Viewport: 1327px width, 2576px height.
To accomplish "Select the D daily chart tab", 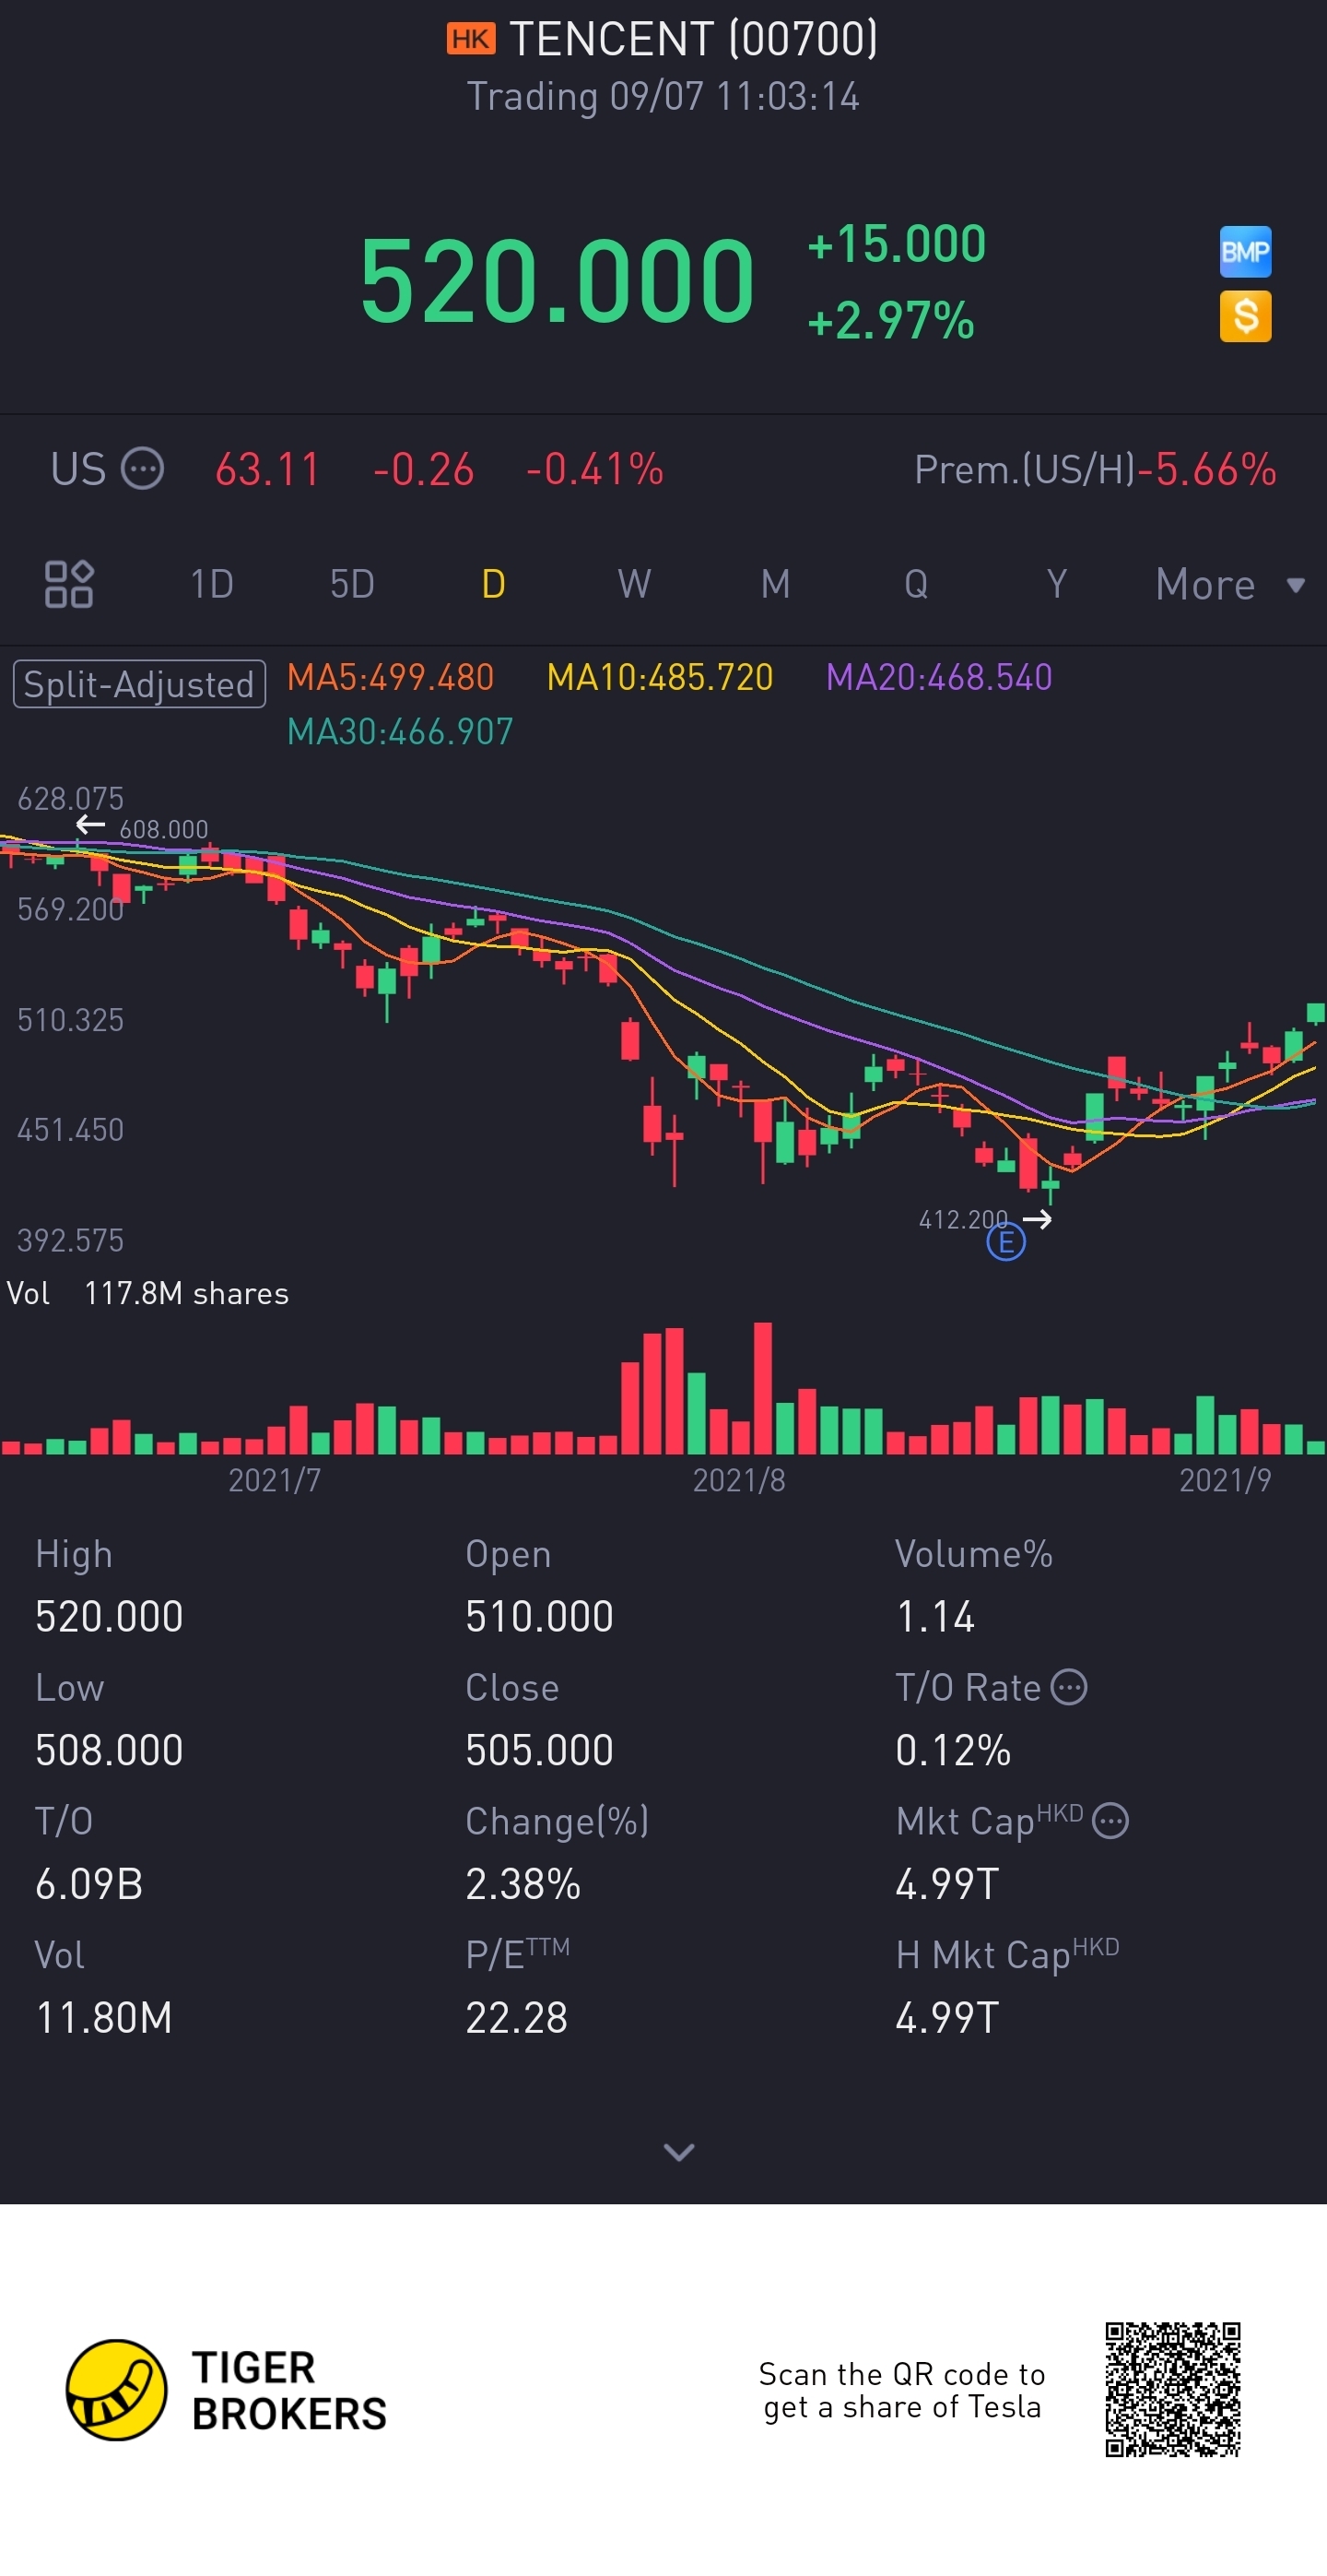I will coord(494,584).
